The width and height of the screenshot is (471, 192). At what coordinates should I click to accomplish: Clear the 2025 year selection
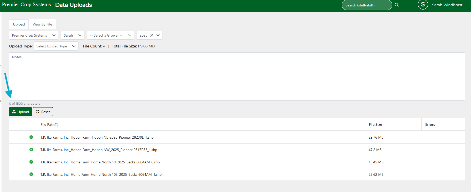[152, 35]
